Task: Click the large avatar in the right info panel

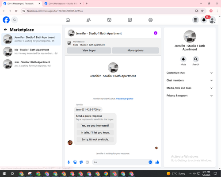Action: [x=190, y=36]
